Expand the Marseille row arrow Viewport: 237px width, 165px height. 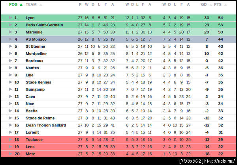click(x=11, y=32)
